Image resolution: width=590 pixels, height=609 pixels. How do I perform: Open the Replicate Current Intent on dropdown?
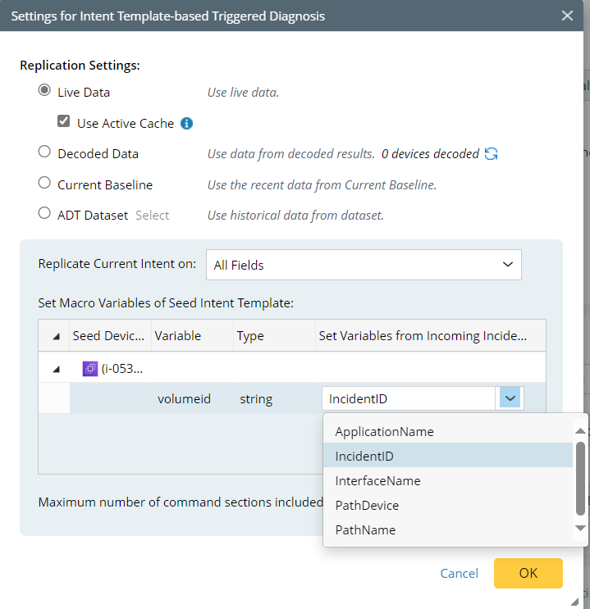pos(364,265)
